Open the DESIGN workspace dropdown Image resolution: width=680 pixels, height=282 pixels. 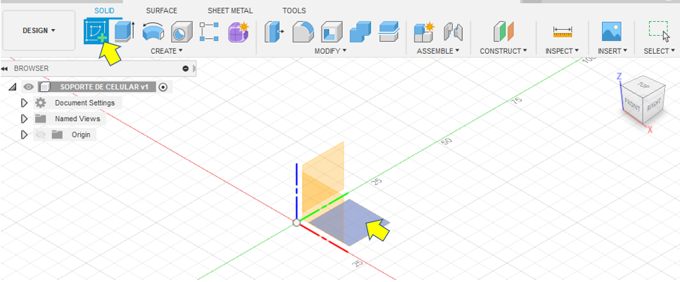(39, 31)
